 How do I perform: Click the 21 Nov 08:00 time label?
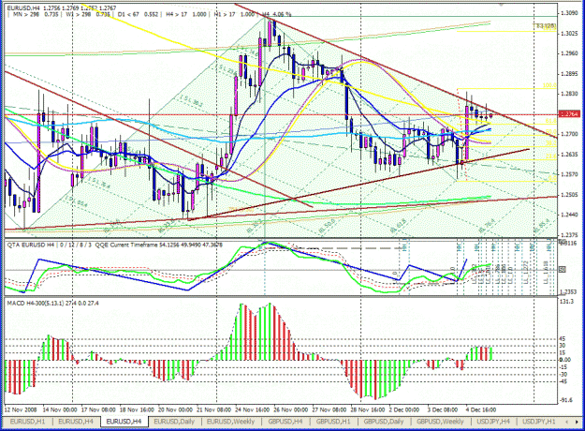pos(214,409)
